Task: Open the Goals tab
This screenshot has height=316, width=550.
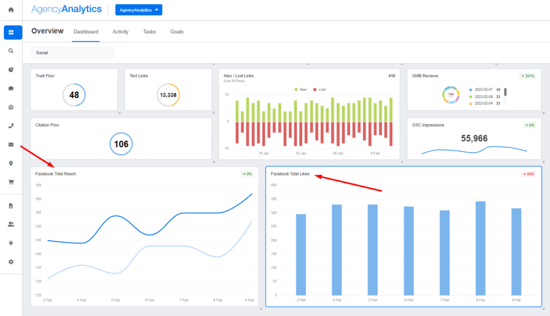Action: click(177, 32)
